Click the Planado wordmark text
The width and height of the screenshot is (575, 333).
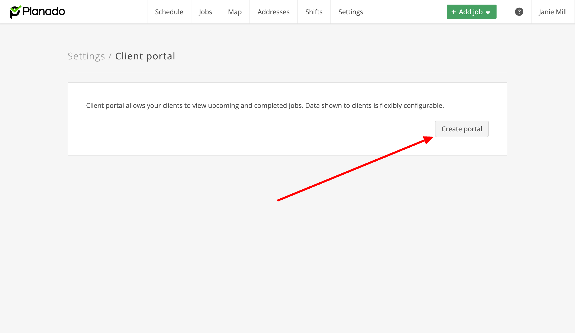point(44,11)
